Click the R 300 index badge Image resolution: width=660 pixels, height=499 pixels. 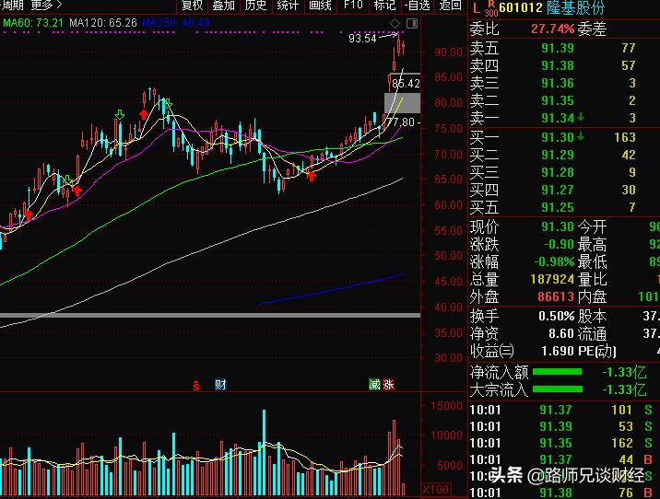point(490,8)
